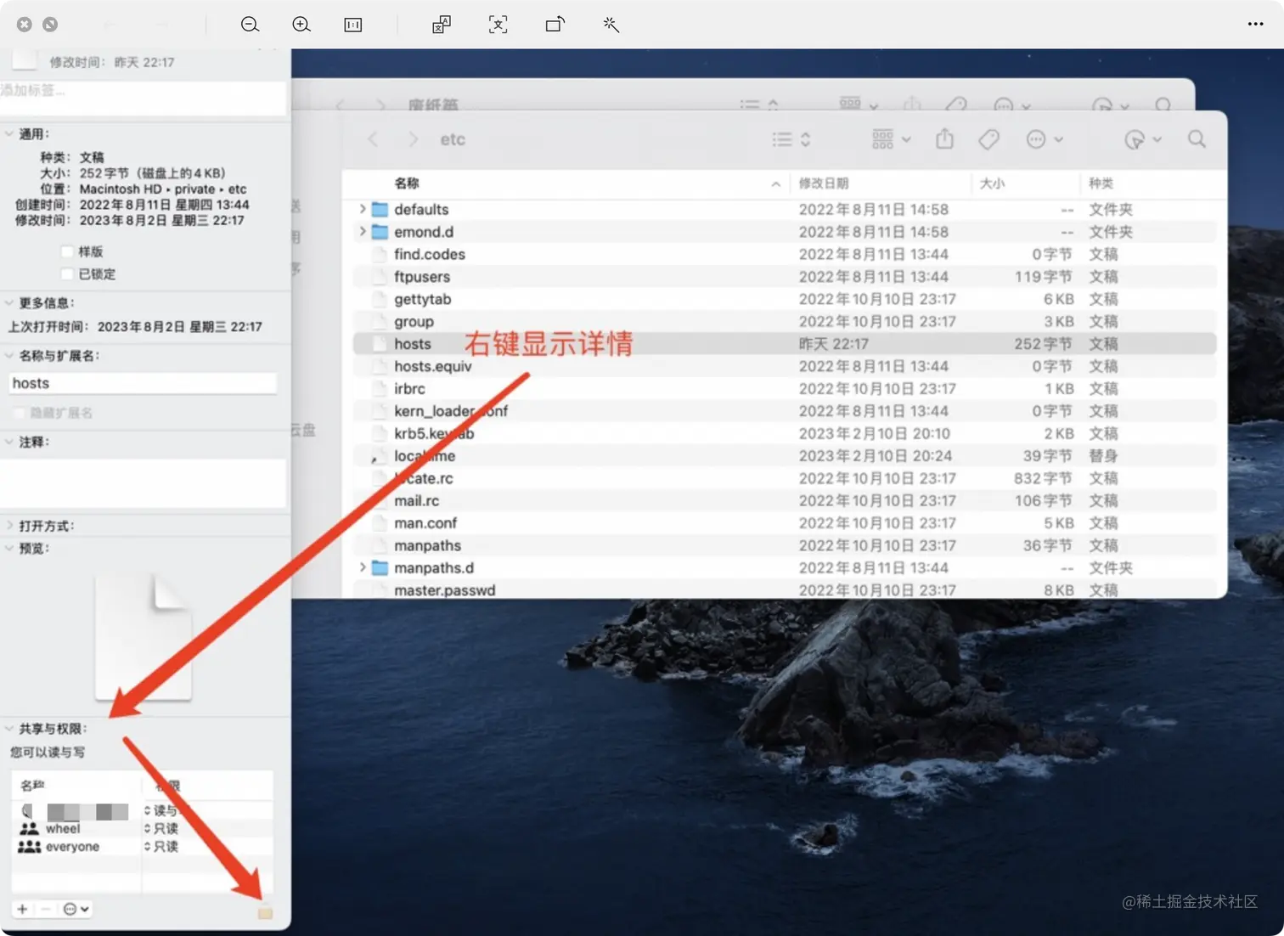Click the magic wand enhance icon
Image resolution: width=1284 pixels, height=936 pixels.
coord(611,25)
